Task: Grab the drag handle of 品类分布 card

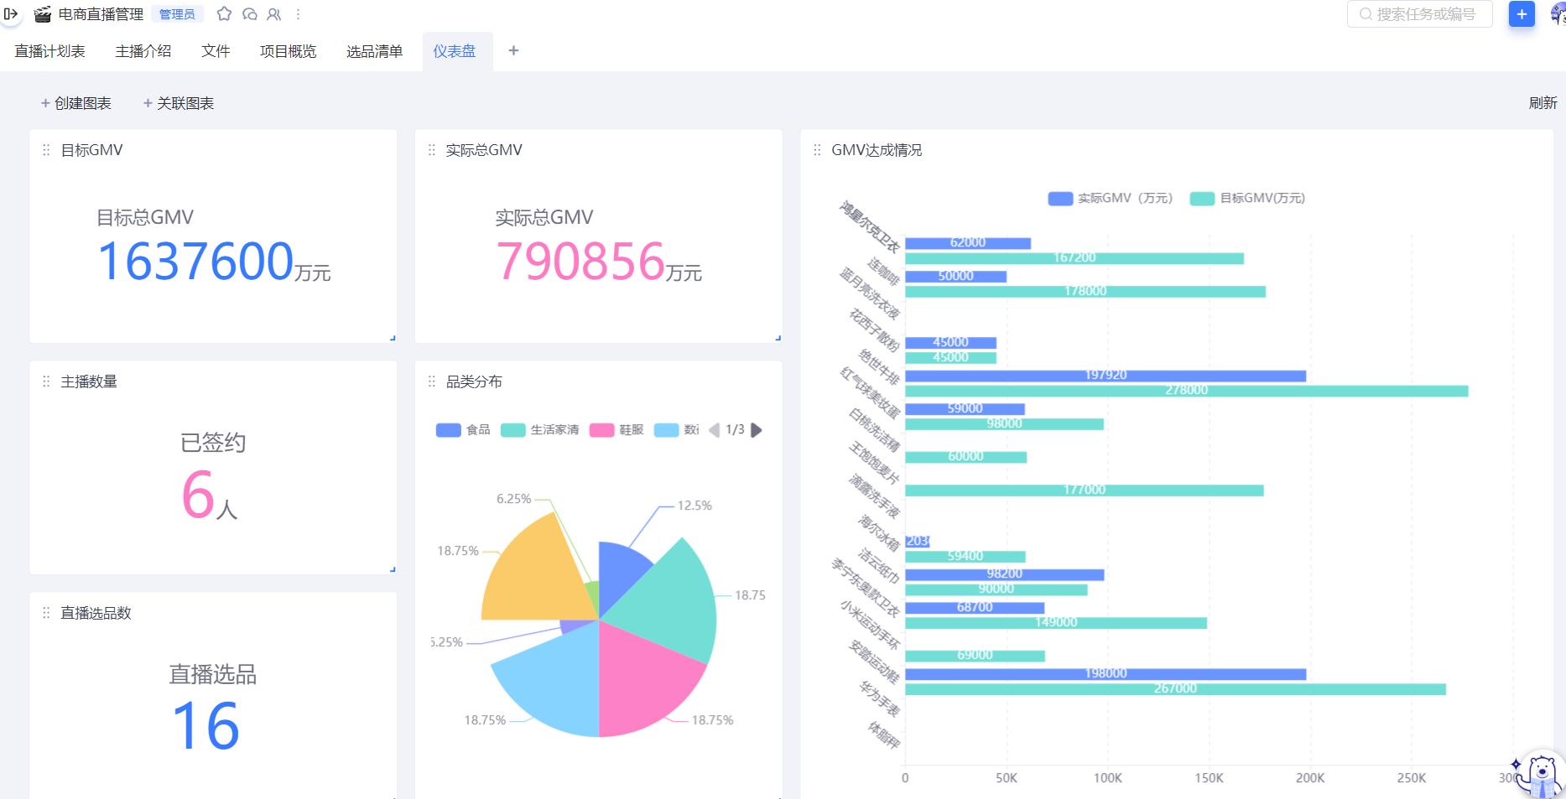Action: (x=432, y=382)
